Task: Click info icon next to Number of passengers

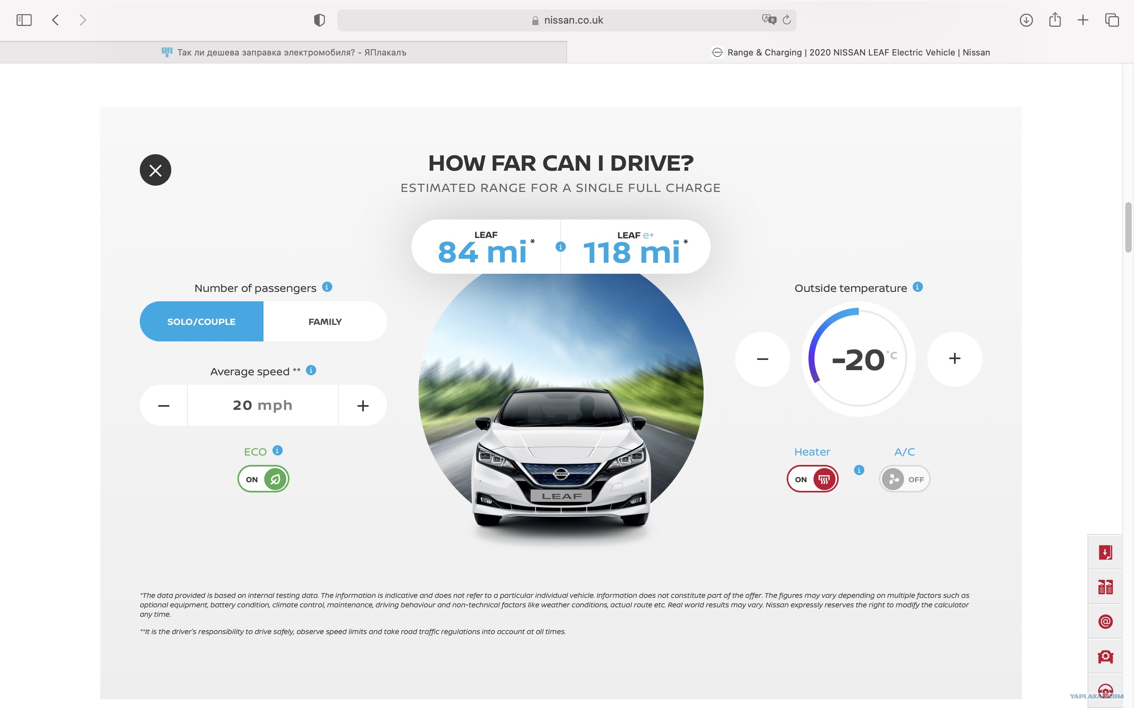Action: (327, 287)
